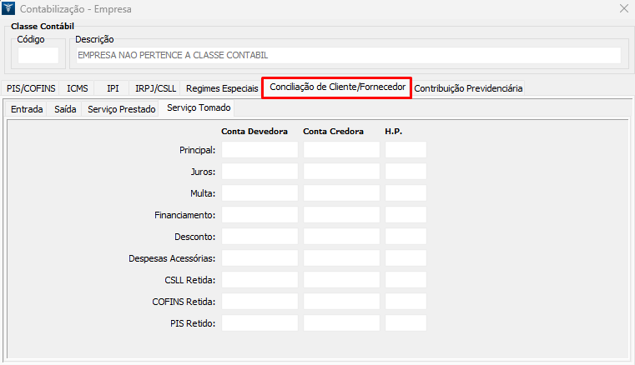Open the PIS/COFINS tab
This screenshot has width=635, height=365.
(30, 88)
